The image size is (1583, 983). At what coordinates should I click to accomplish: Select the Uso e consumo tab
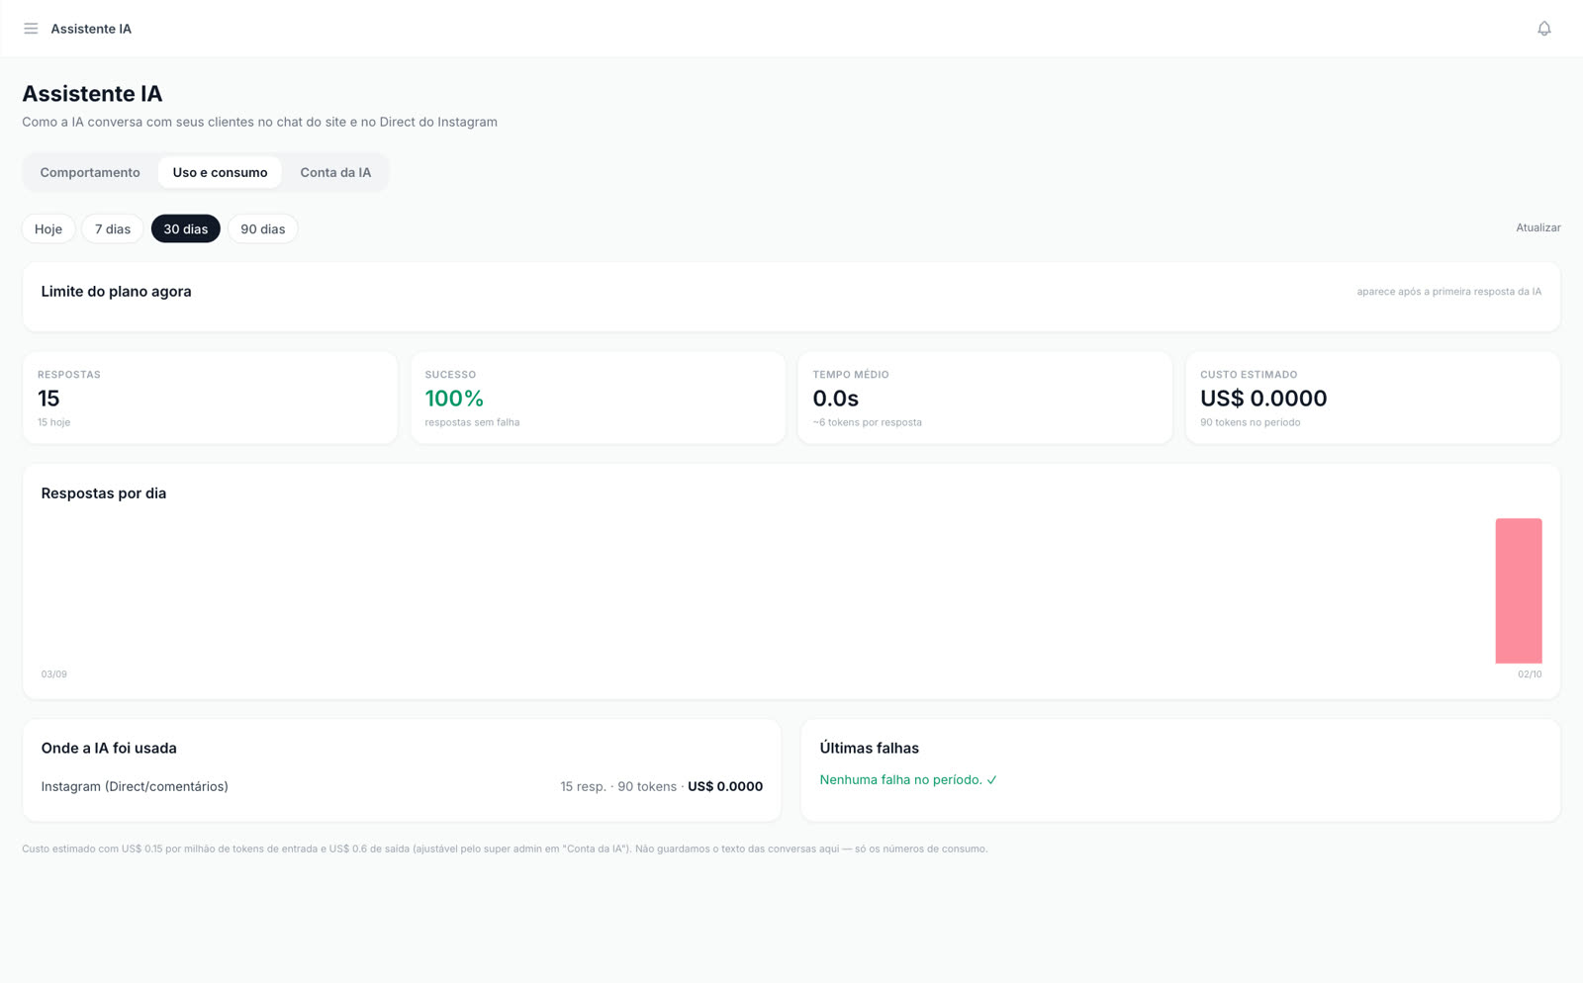tap(220, 172)
